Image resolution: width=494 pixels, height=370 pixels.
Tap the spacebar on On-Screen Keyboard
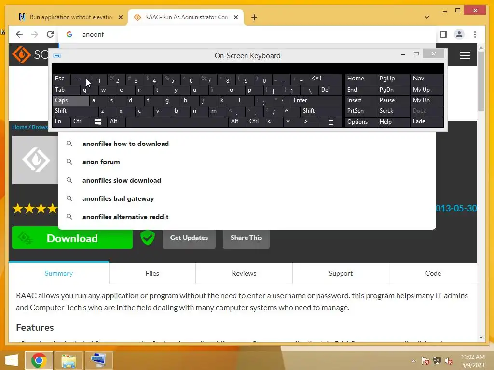tap(177, 121)
